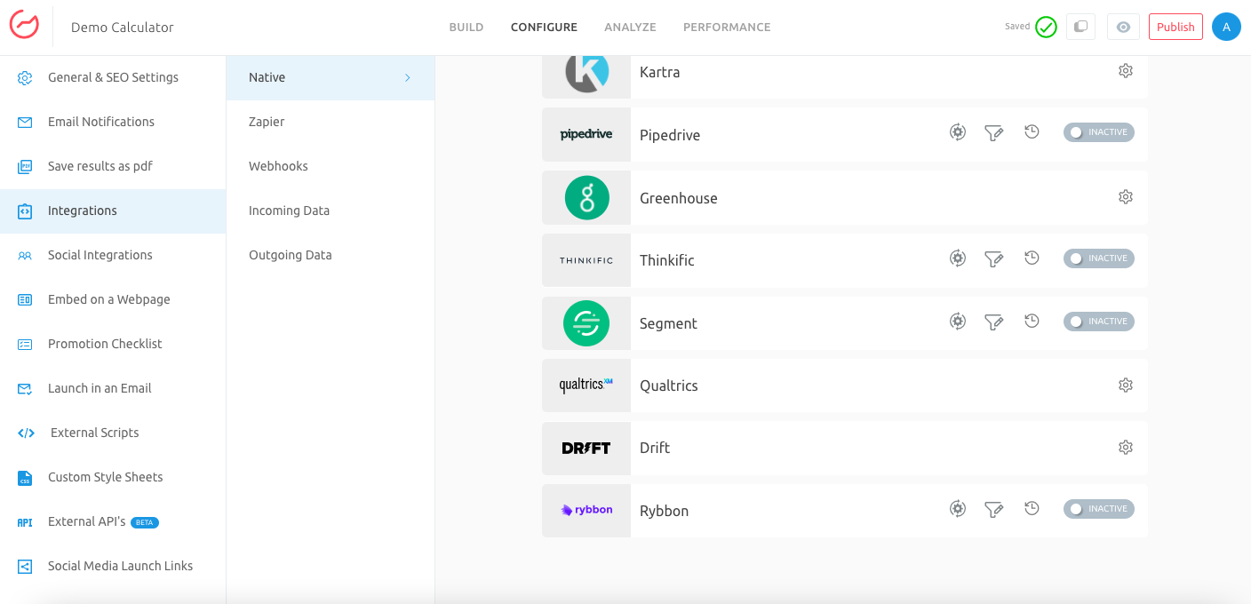Click the Publish button
This screenshot has width=1251, height=604.
tap(1175, 27)
